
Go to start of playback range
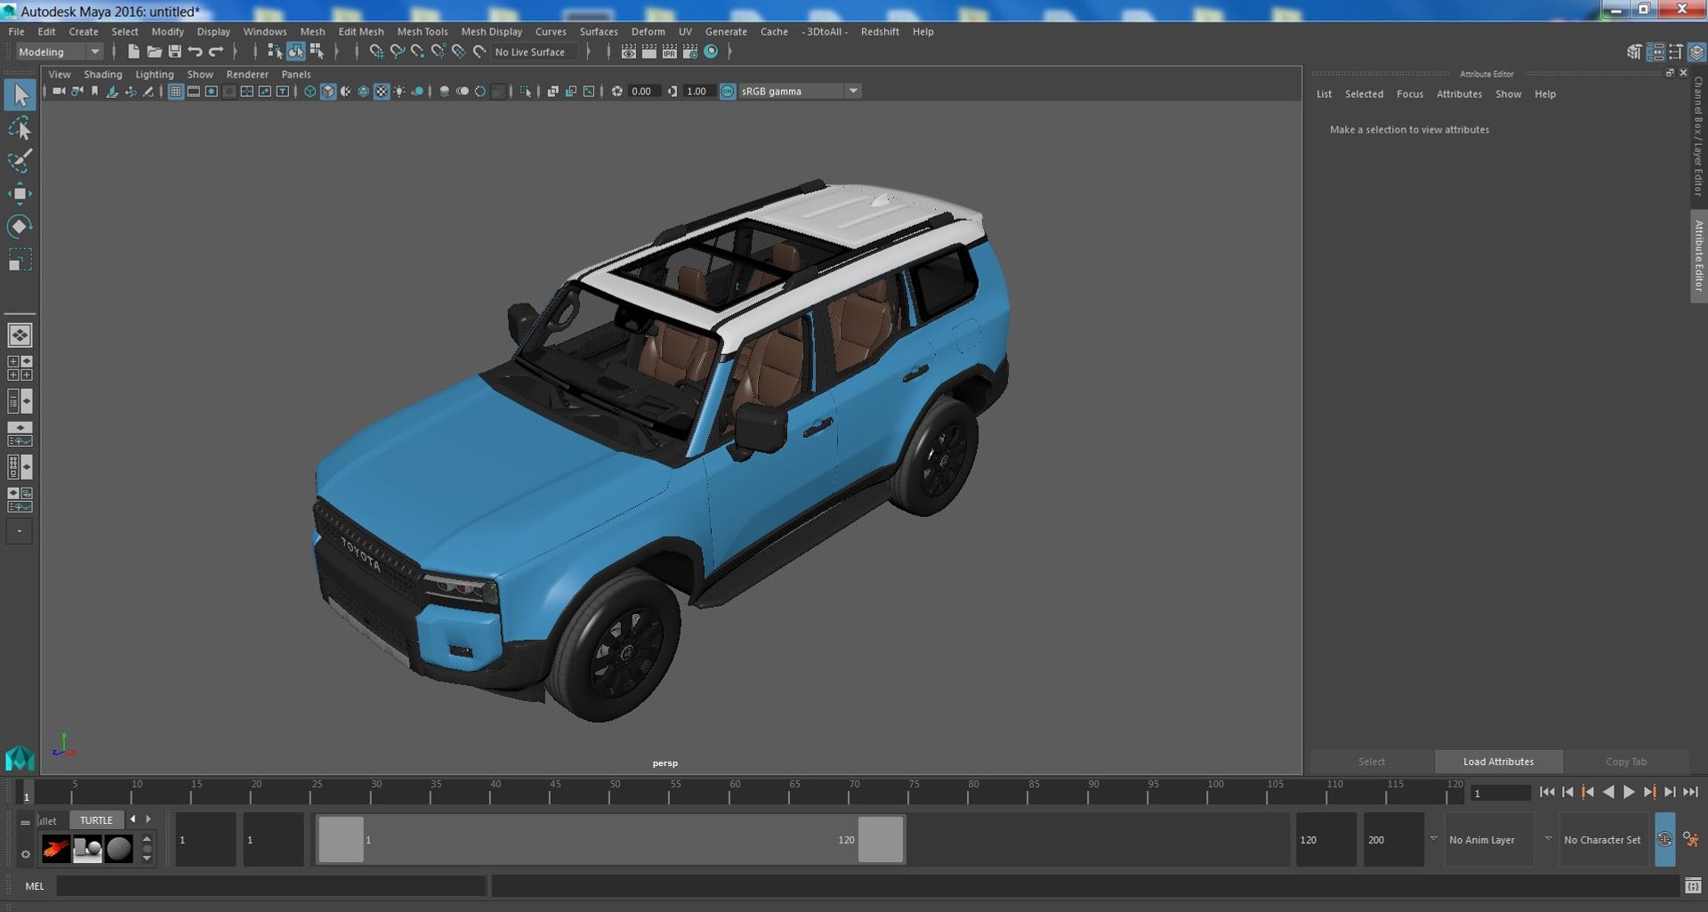click(1547, 792)
